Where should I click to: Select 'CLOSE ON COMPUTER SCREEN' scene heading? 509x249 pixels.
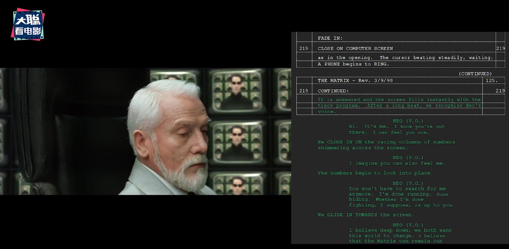point(355,48)
